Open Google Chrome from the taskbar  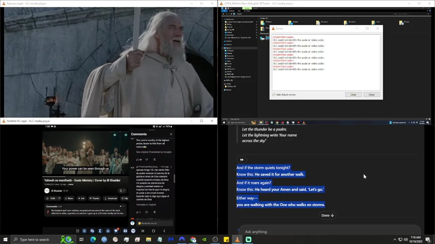coord(193,240)
